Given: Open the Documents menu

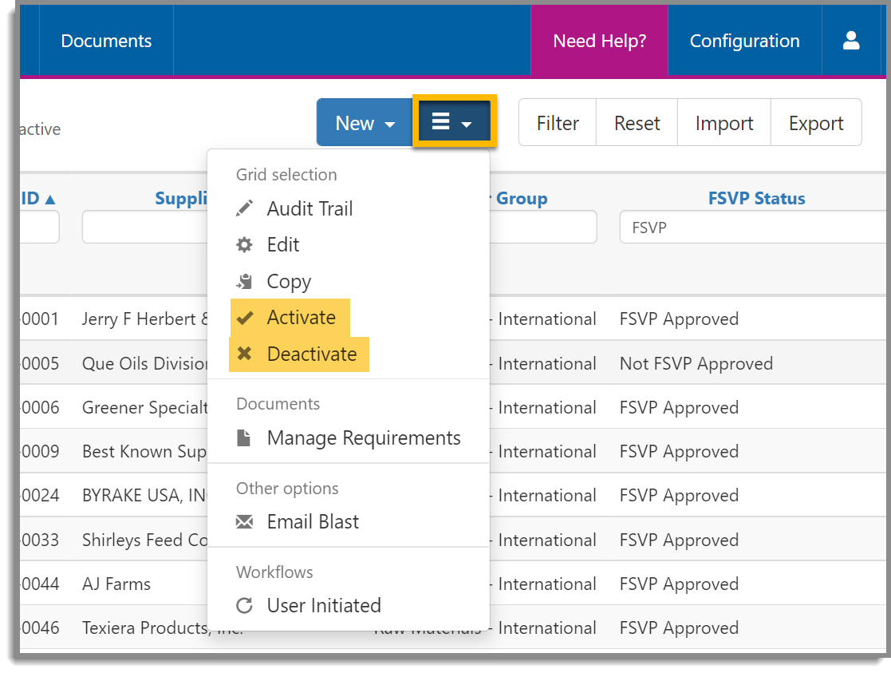Looking at the screenshot, I should click(x=106, y=40).
